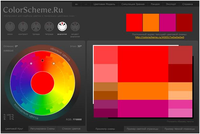Switch to the Список Цветов tab
The height and width of the screenshot is (134, 200).
pyautogui.click(x=71, y=129)
